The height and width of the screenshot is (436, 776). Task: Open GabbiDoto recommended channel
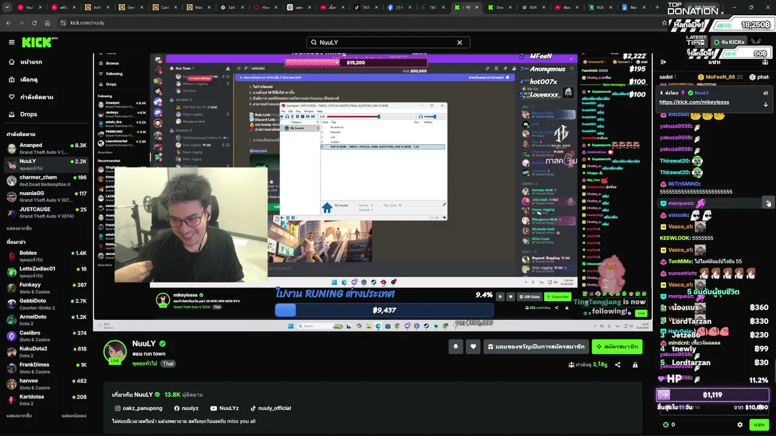coord(47,304)
